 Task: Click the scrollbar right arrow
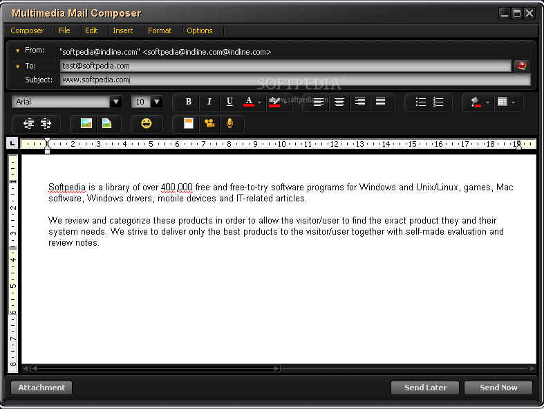pyautogui.click(x=532, y=369)
